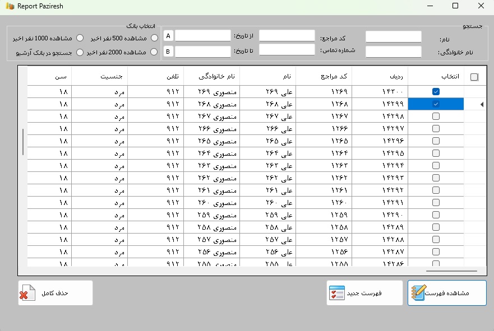Uncheck the checkbox for row 14300
494x331 pixels.
[x=436, y=91]
